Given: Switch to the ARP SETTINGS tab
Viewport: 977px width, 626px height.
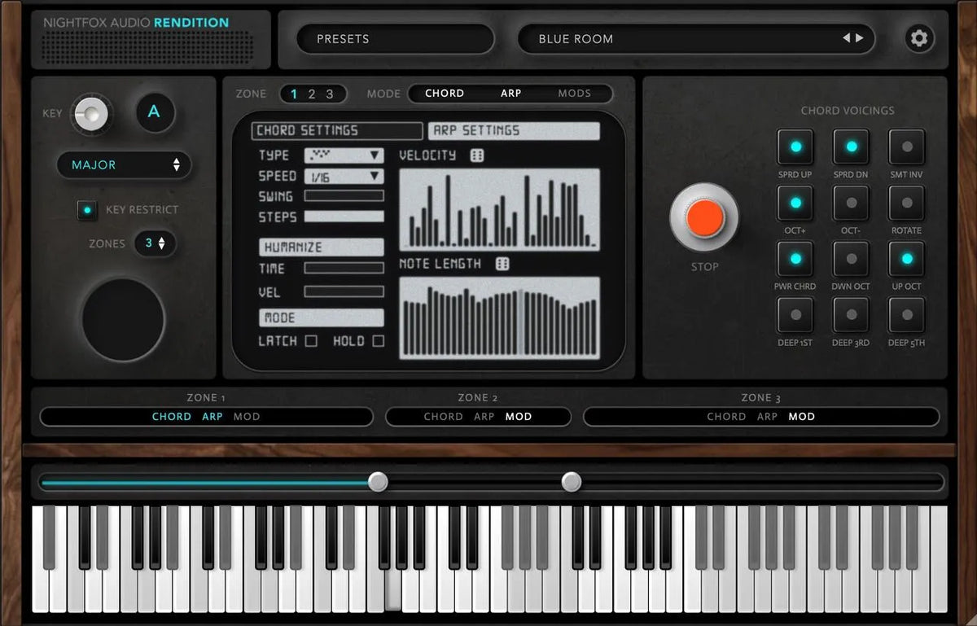Looking at the screenshot, I should tap(513, 130).
